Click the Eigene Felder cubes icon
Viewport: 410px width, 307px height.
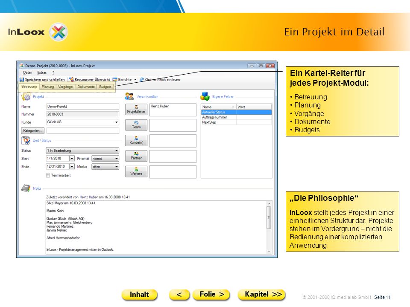[x=205, y=96]
